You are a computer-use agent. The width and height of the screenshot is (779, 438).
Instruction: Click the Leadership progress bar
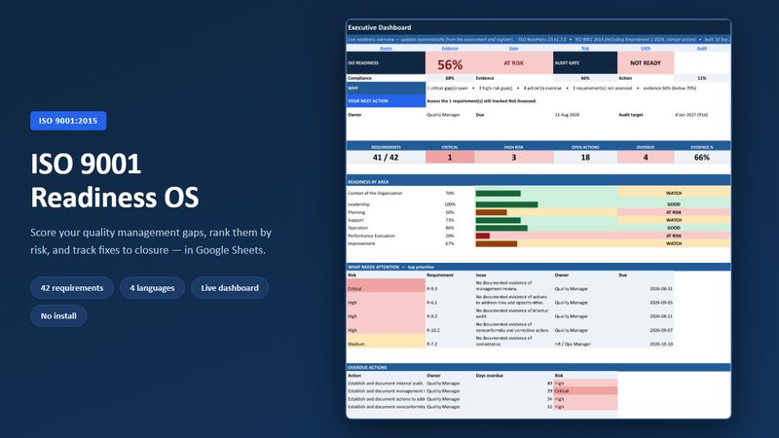pyautogui.click(x=506, y=204)
